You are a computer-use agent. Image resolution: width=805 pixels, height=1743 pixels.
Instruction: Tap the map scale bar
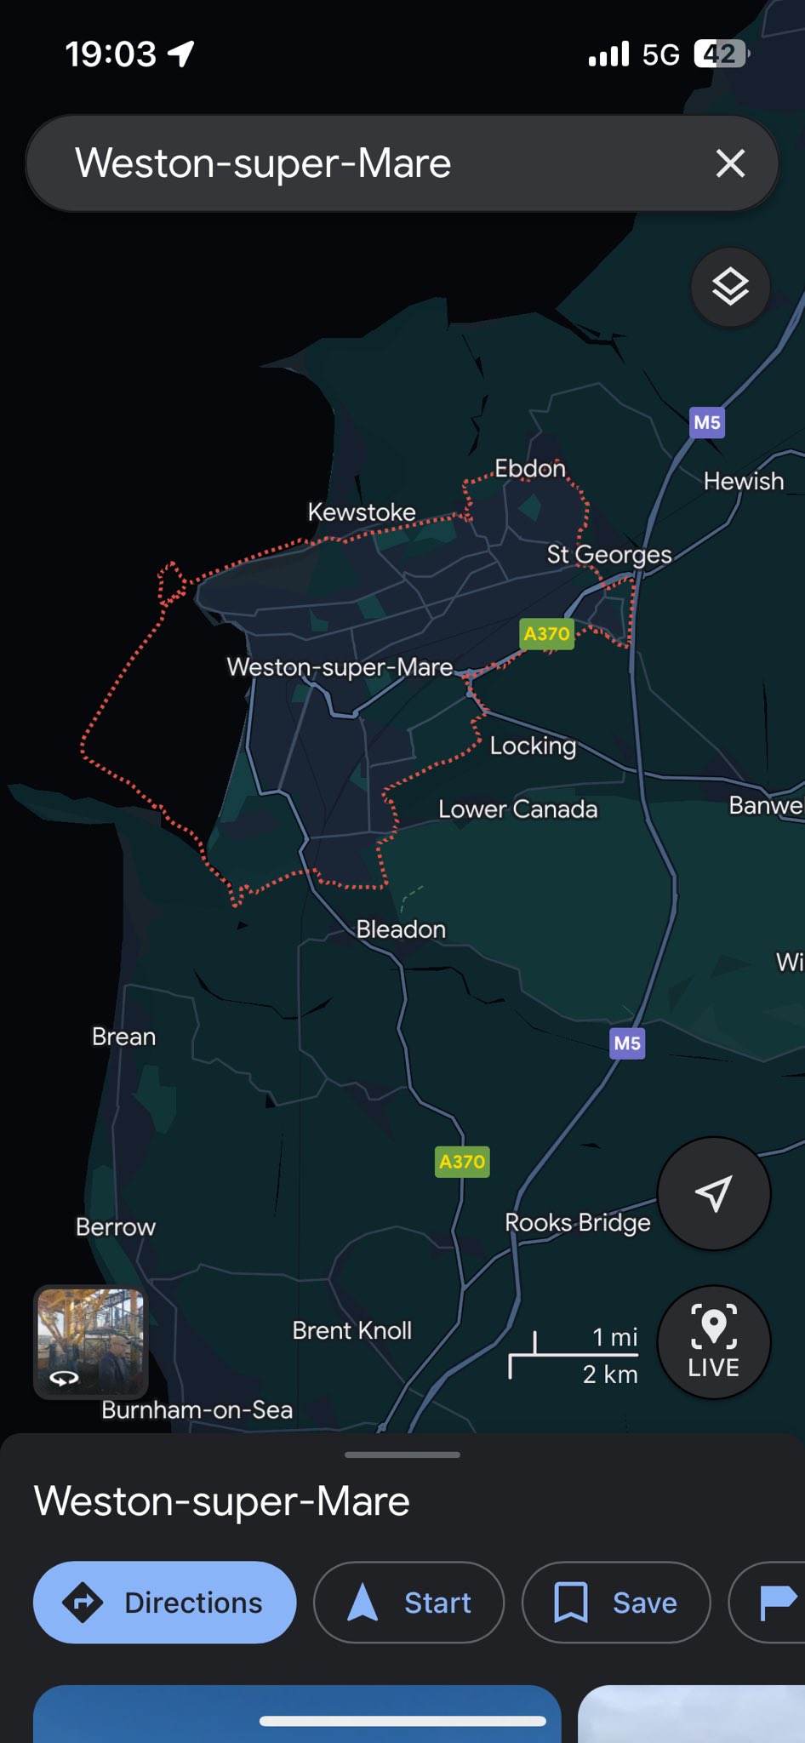pyautogui.click(x=574, y=1354)
